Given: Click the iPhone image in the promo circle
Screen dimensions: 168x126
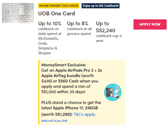Looking at the screenshot, I should (109, 92).
